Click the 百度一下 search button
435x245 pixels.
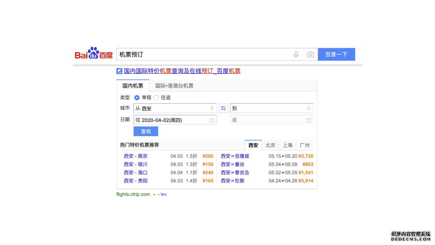coord(336,54)
